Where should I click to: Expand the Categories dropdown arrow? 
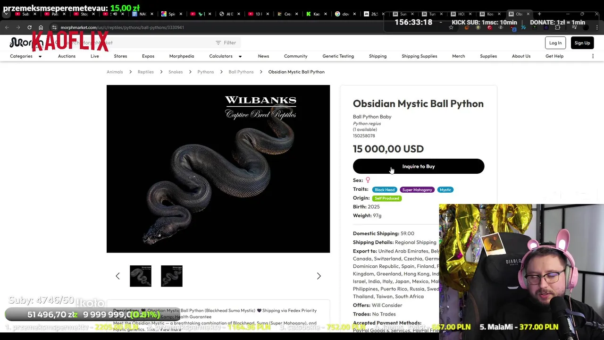click(x=40, y=57)
